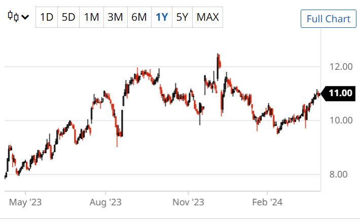Show the 3M chart period

[x=115, y=17]
